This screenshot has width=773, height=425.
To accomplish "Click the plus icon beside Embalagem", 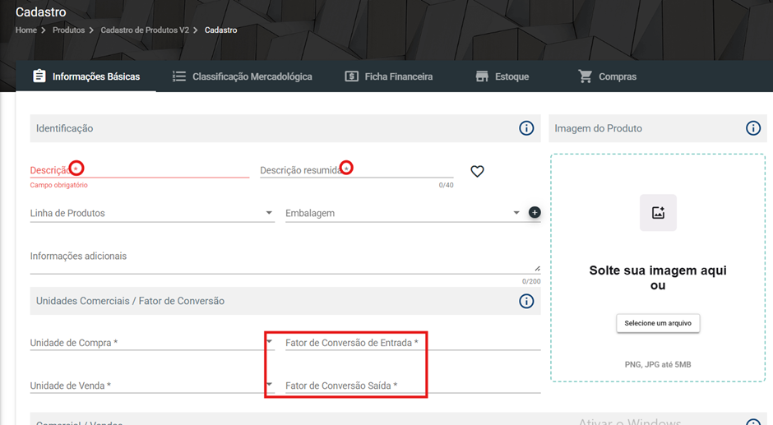I will [535, 212].
